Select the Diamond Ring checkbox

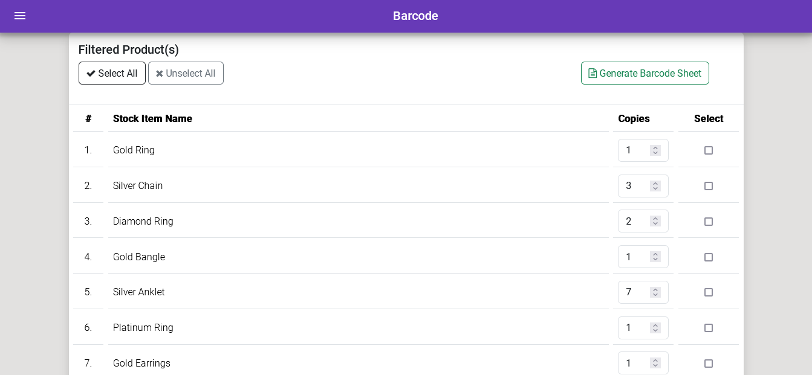pos(709,222)
